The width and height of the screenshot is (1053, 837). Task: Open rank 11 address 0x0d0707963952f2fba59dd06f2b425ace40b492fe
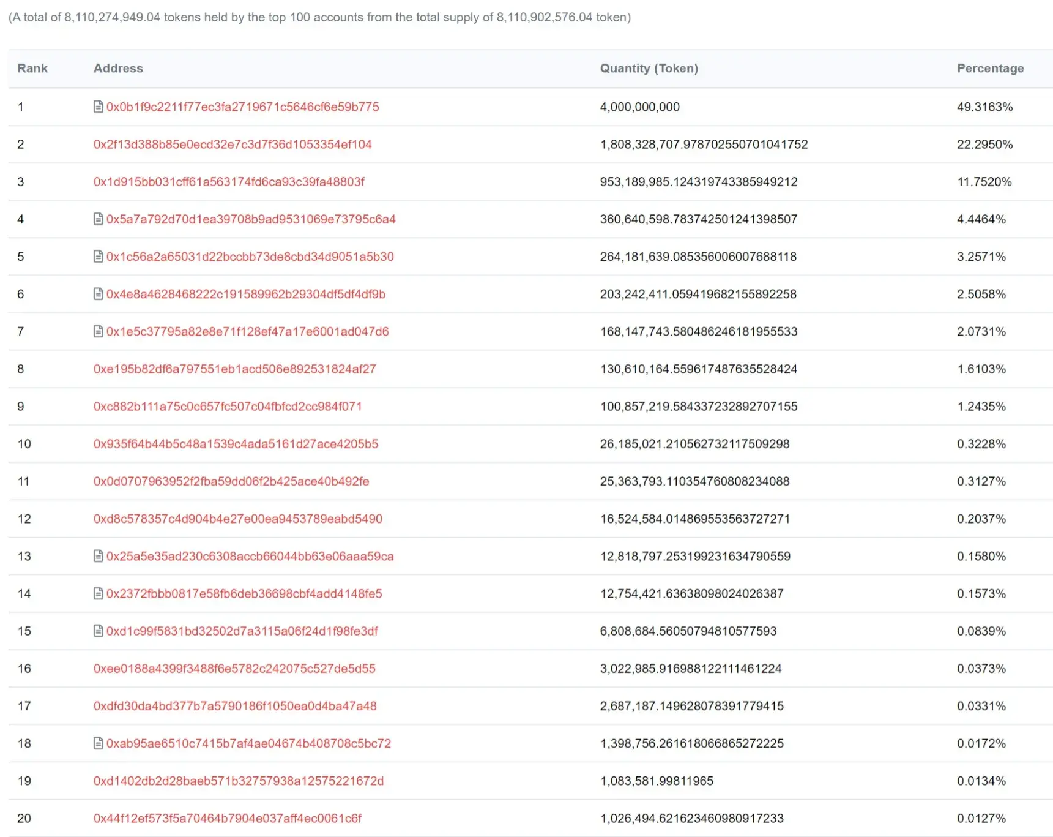pos(231,481)
